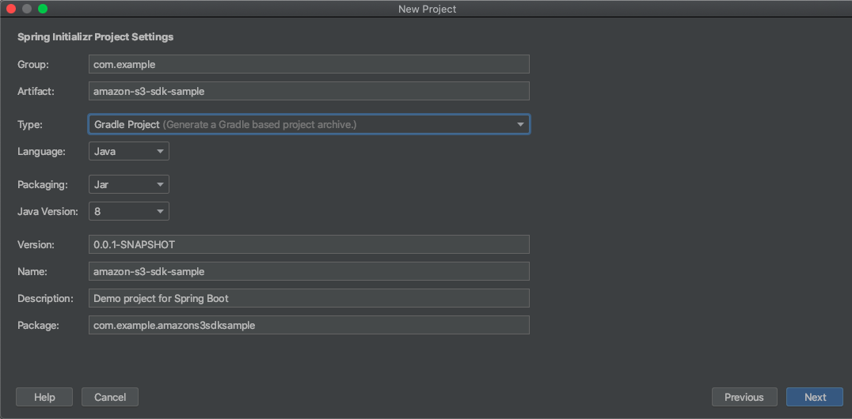The image size is (852, 419).
Task: Maximize the dialog with the green button
Action: [x=43, y=9]
